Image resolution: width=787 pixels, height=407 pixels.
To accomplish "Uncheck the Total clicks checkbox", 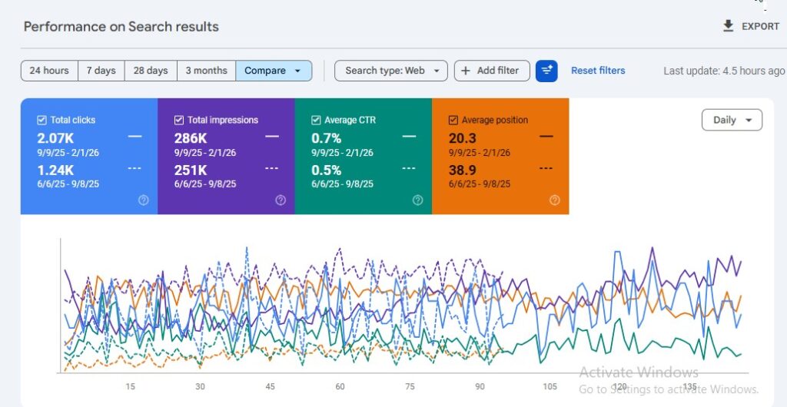I will [x=42, y=120].
